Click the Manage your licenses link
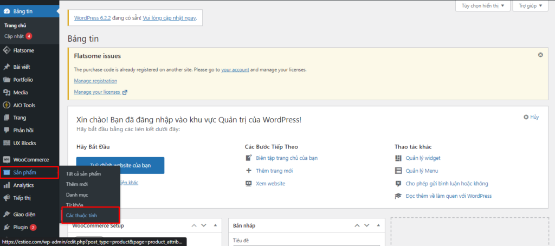The image size is (555, 246). pos(97,92)
